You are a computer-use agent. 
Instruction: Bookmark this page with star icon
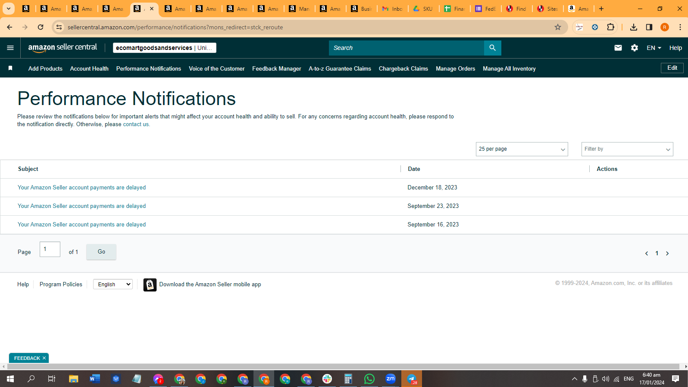[557, 27]
